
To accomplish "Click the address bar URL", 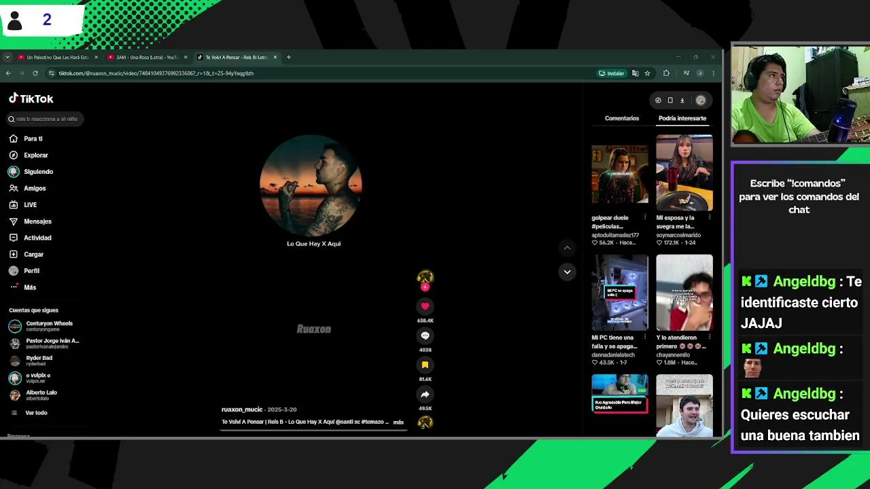I will [156, 73].
